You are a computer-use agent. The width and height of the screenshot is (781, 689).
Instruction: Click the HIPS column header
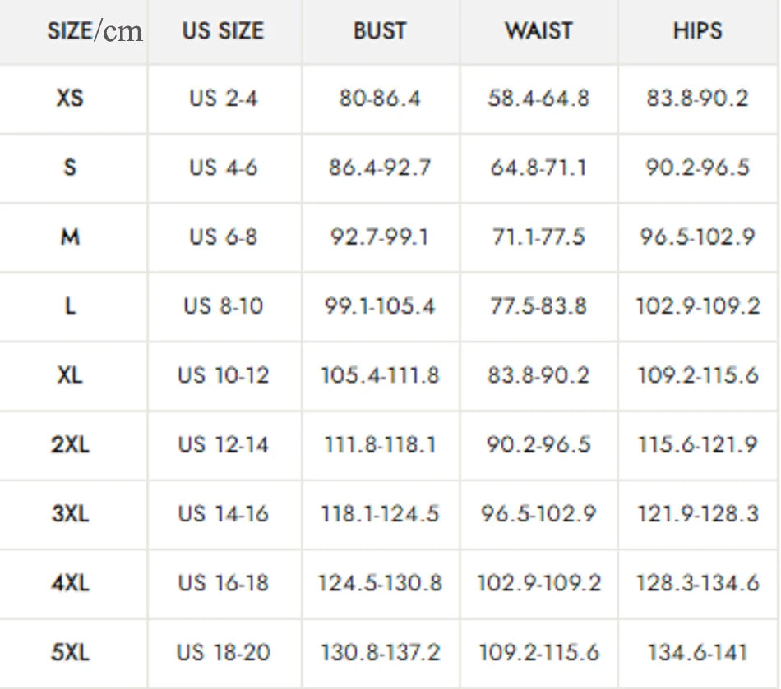[x=697, y=31]
